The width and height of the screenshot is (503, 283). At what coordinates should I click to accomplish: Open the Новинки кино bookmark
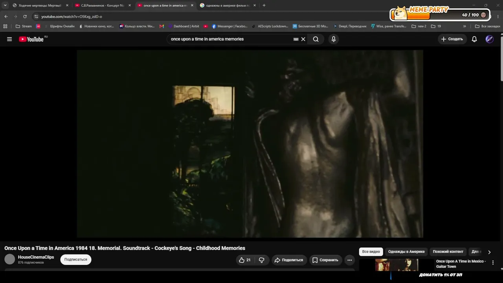point(96,26)
